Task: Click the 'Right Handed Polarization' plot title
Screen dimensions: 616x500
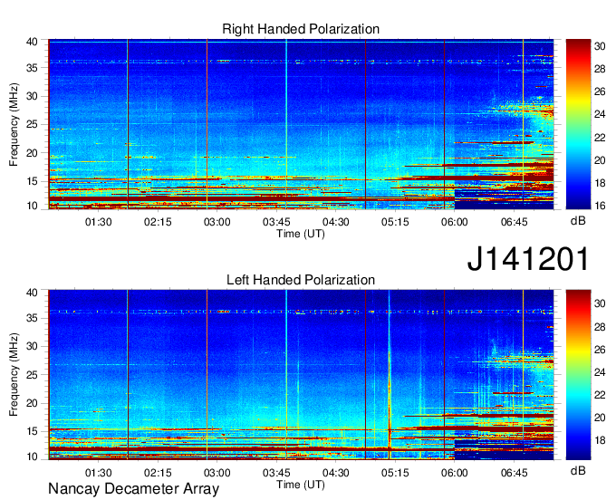Action: click(301, 29)
